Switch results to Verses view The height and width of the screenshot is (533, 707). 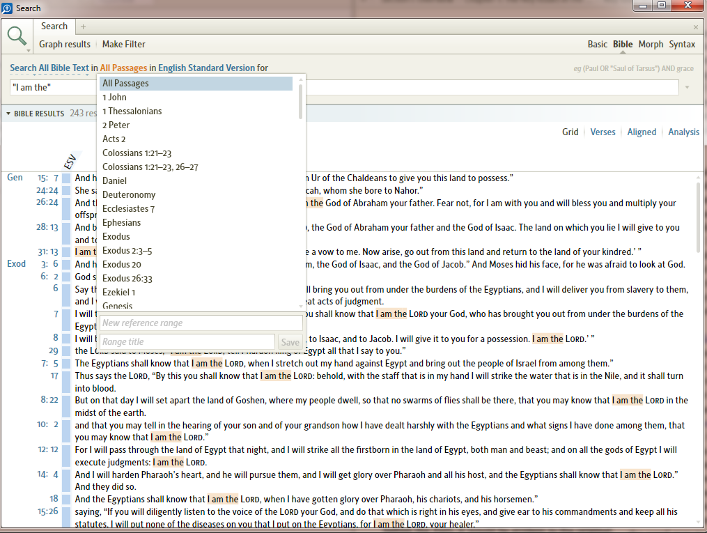(603, 132)
